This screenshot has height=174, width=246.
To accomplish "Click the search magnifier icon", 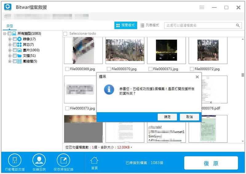I will (x=238, y=26).
